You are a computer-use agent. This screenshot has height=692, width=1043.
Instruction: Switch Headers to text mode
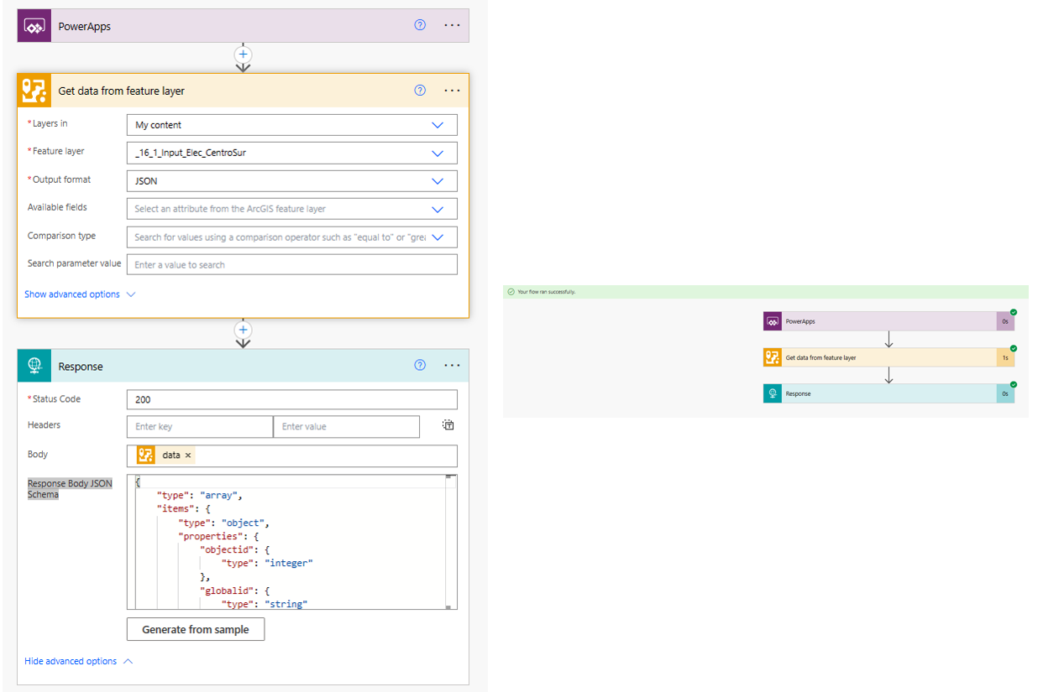(x=448, y=425)
